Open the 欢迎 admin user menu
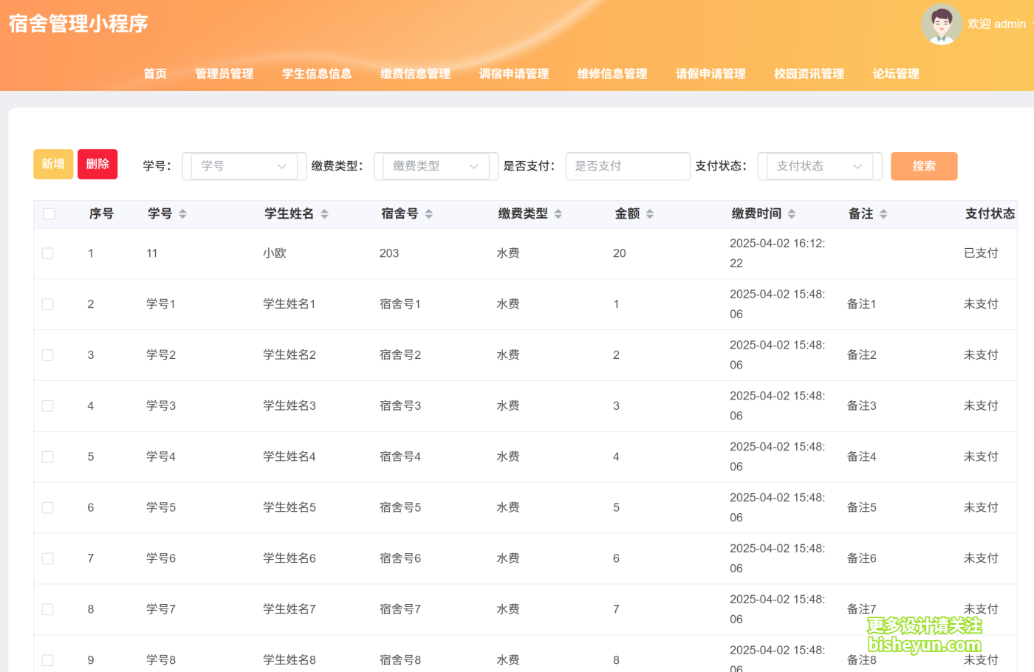 point(997,24)
